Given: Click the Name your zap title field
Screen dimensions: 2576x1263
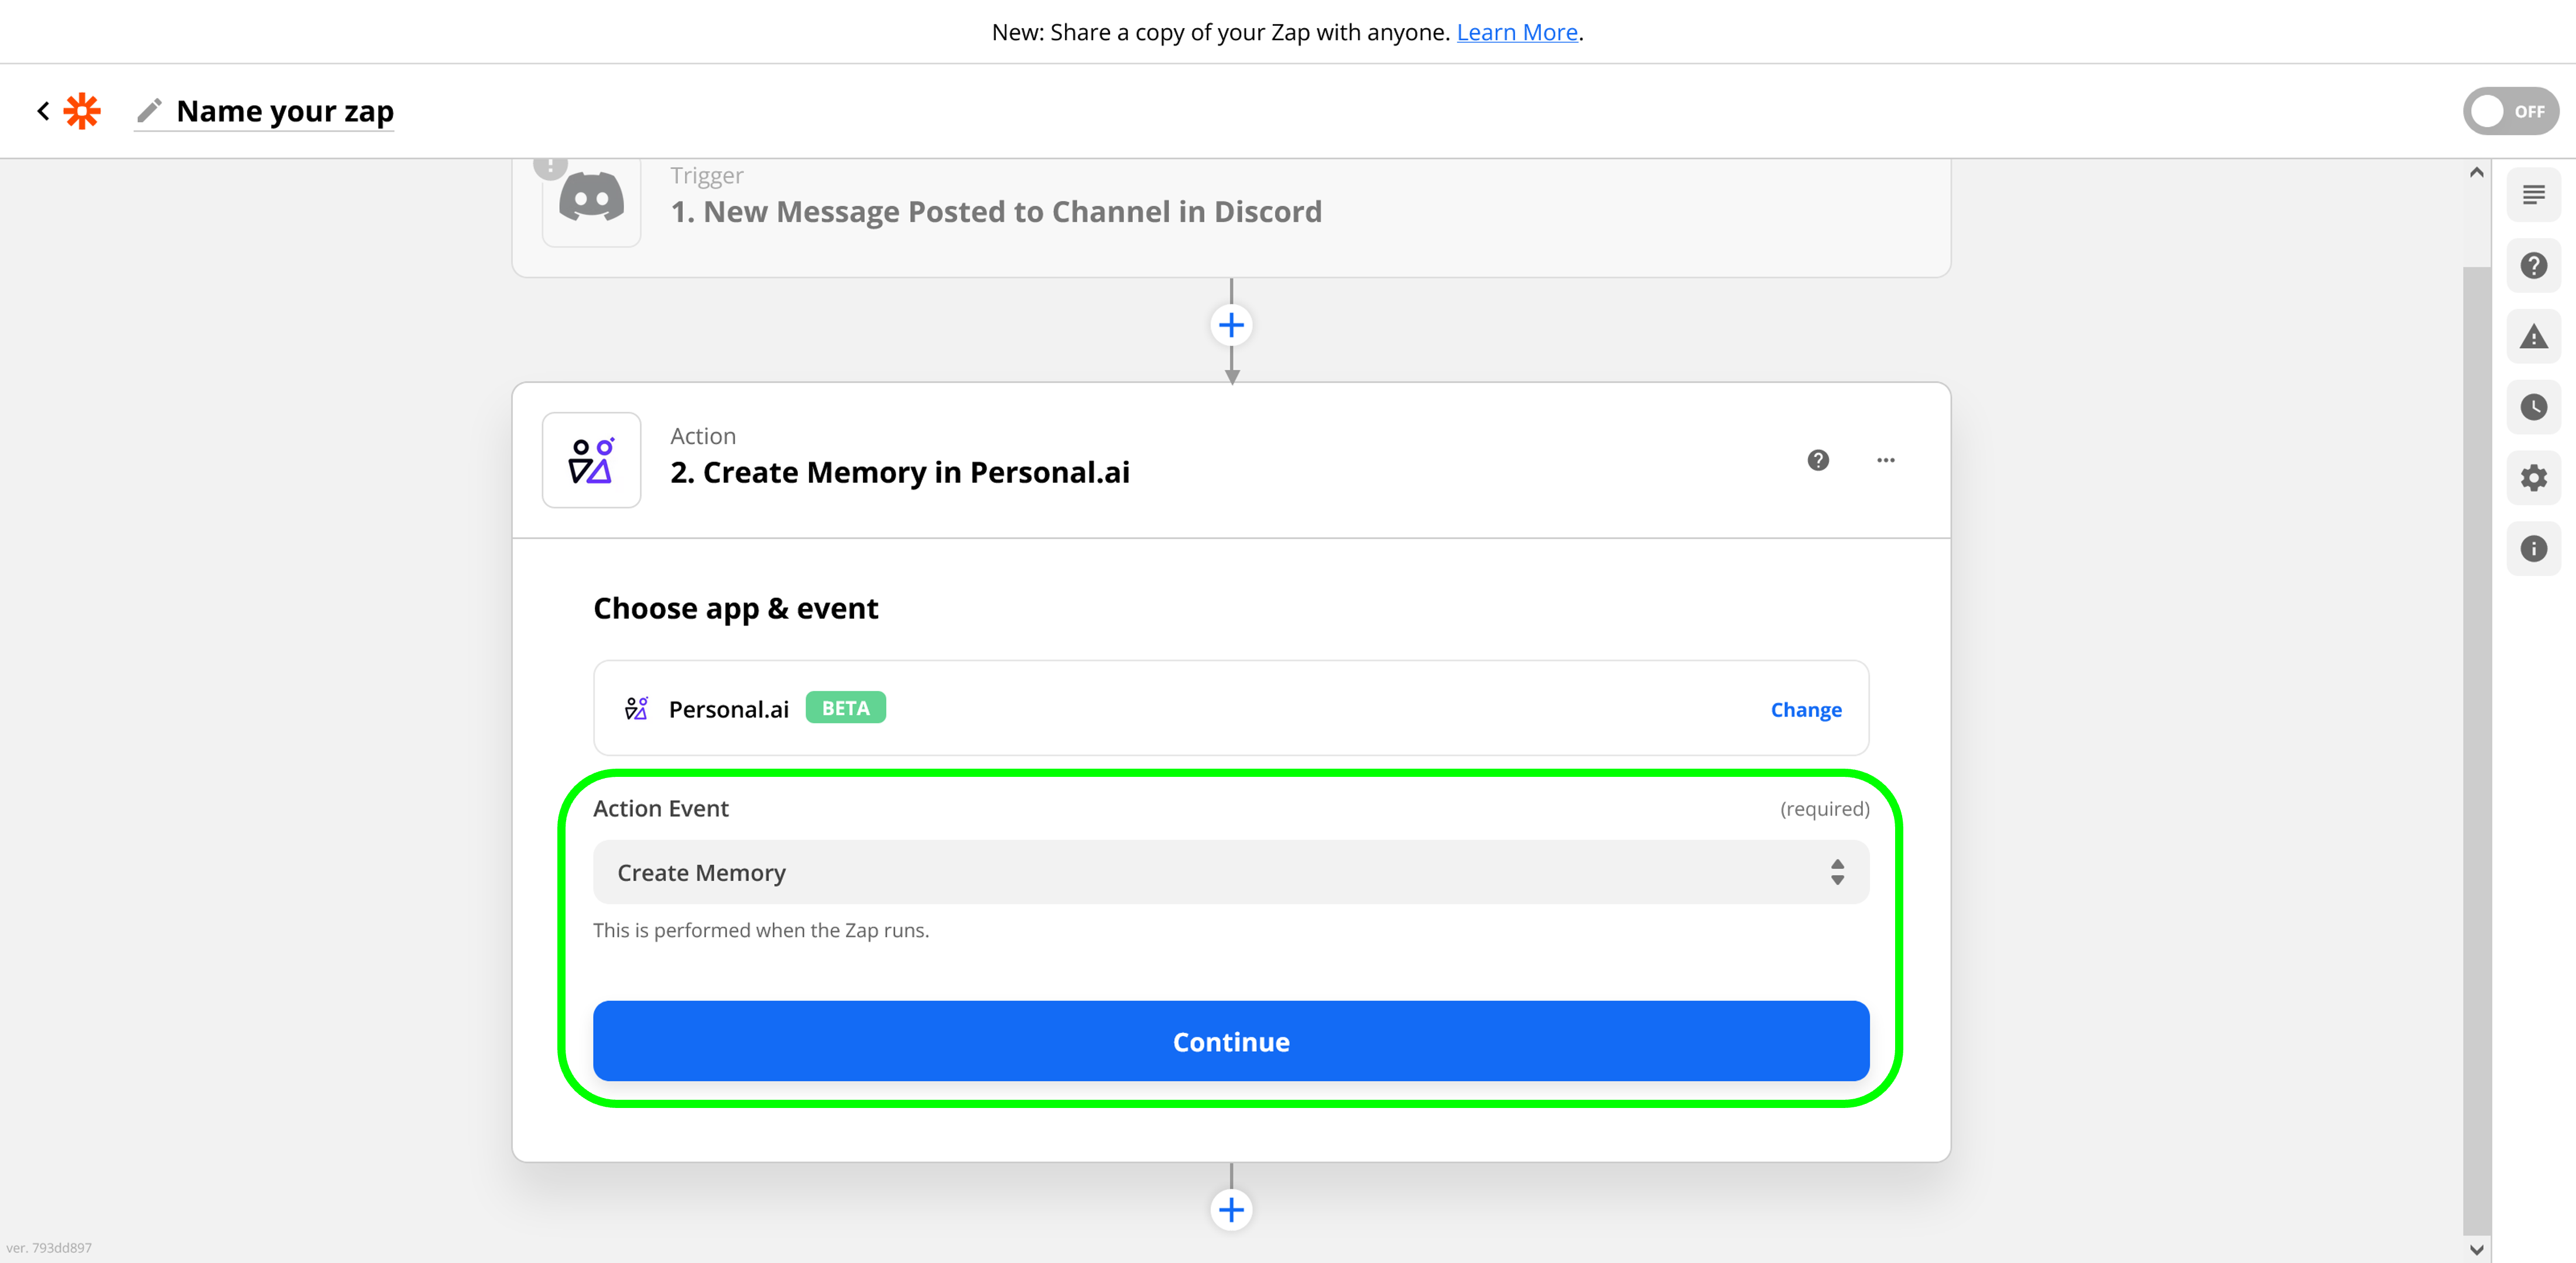Looking at the screenshot, I should 285,111.
